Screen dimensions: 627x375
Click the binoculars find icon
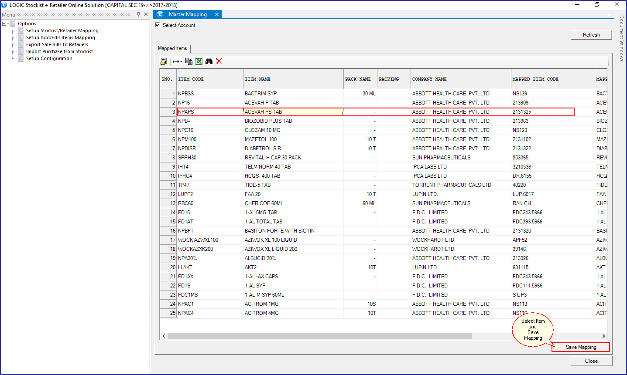209,61
